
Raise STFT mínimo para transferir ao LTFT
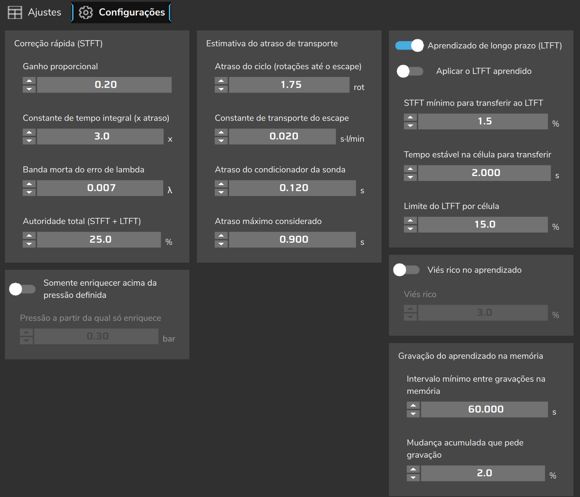click(x=410, y=117)
